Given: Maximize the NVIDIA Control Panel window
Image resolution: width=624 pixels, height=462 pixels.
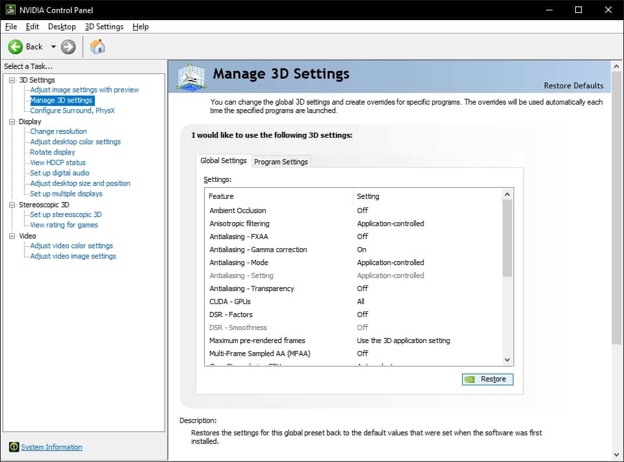Looking at the screenshot, I should tap(578, 10).
